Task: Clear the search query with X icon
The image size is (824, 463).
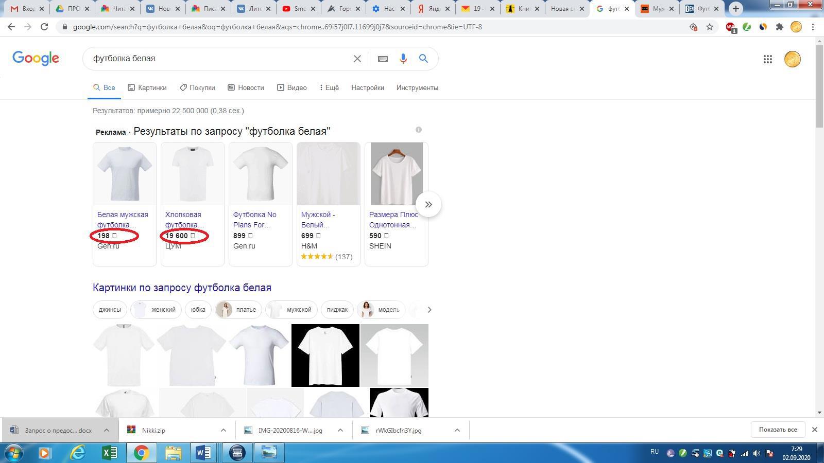Action: pyautogui.click(x=357, y=59)
